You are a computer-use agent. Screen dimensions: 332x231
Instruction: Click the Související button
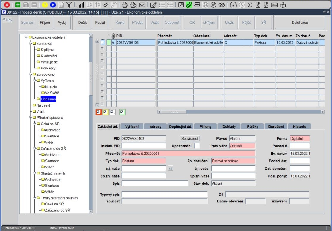pos(190,139)
